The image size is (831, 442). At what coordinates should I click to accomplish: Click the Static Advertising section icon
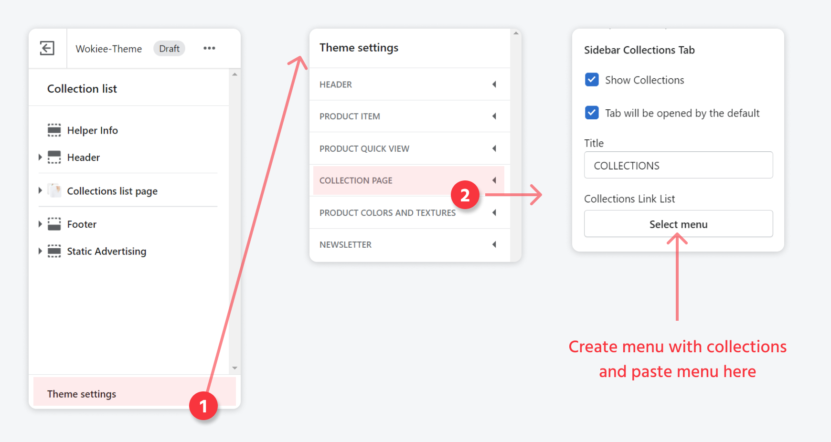tap(54, 251)
